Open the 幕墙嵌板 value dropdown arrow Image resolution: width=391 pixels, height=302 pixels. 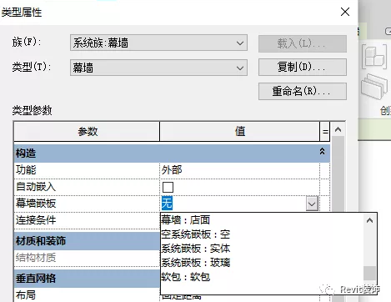(x=312, y=204)
